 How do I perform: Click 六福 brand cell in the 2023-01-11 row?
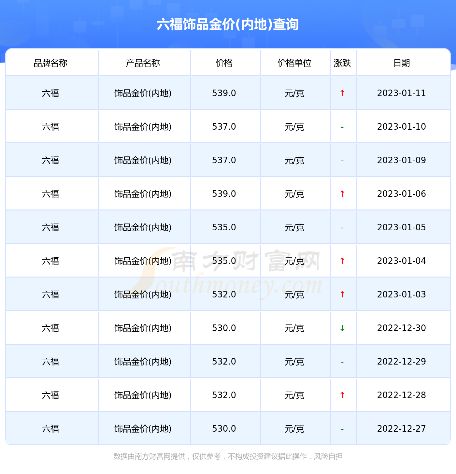pos(50,93)
